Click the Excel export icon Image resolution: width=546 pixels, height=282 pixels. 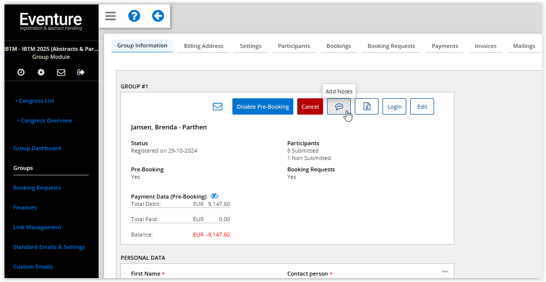(x=367, y=107)
